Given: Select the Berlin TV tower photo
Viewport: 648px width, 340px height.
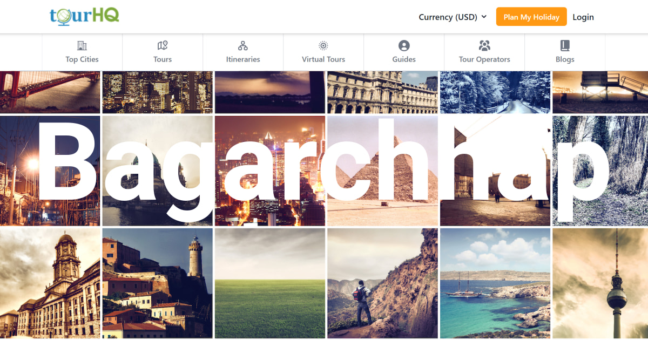Looking at the screenshot, I should pyautogui.click(x=600, y=283).
